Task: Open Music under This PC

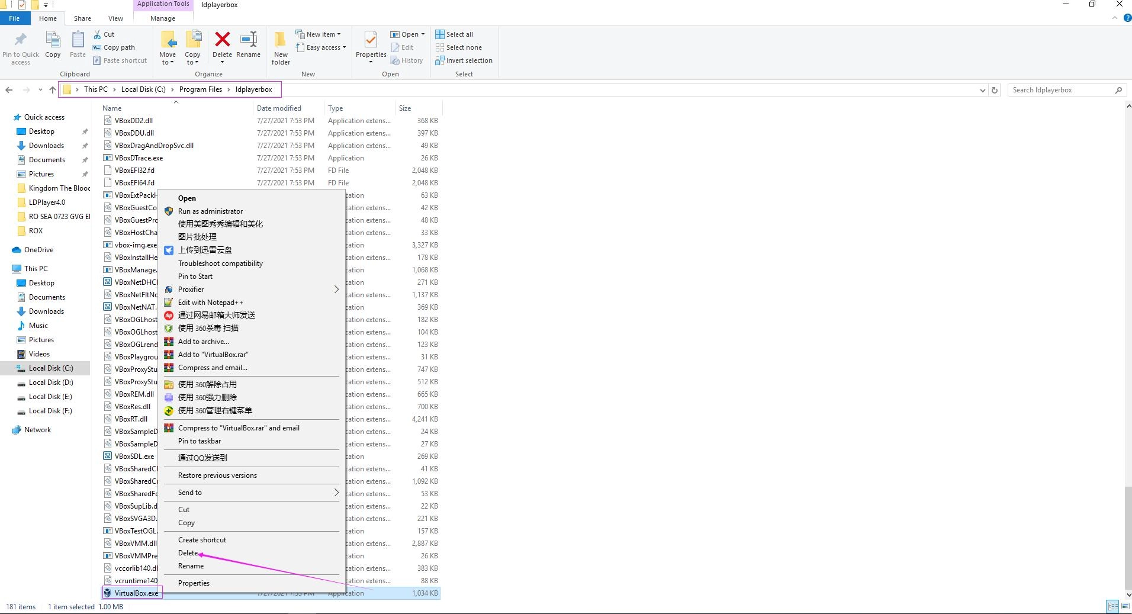Action: 38,326
